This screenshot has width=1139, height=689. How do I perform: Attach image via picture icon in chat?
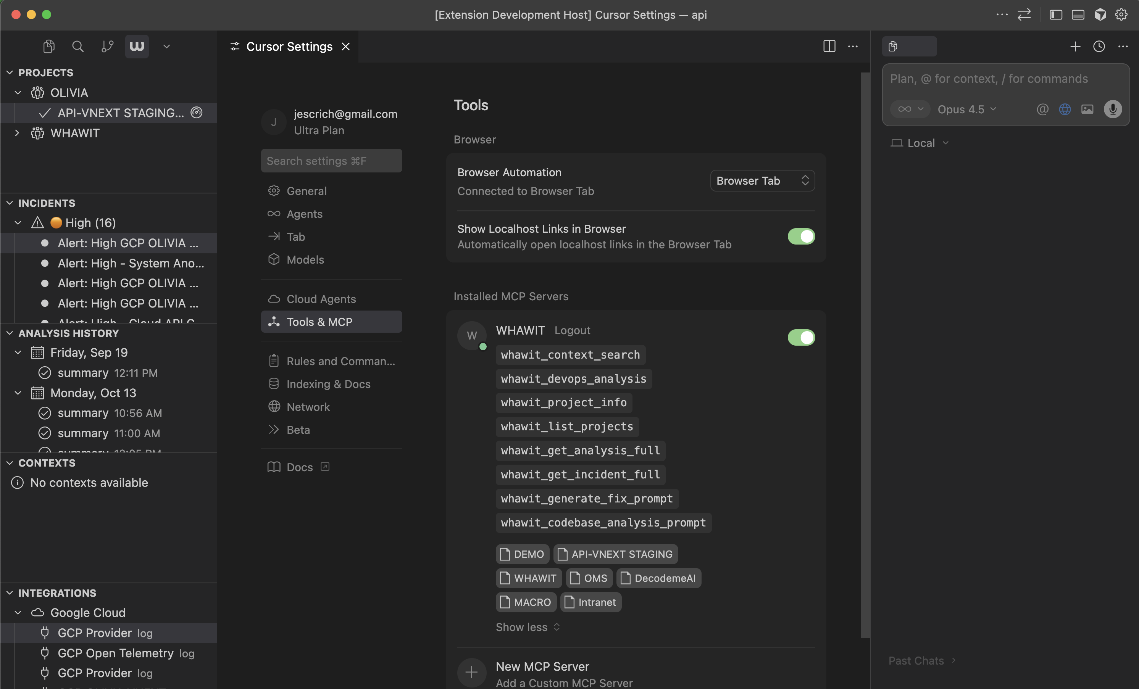[x=1087, y=109]
